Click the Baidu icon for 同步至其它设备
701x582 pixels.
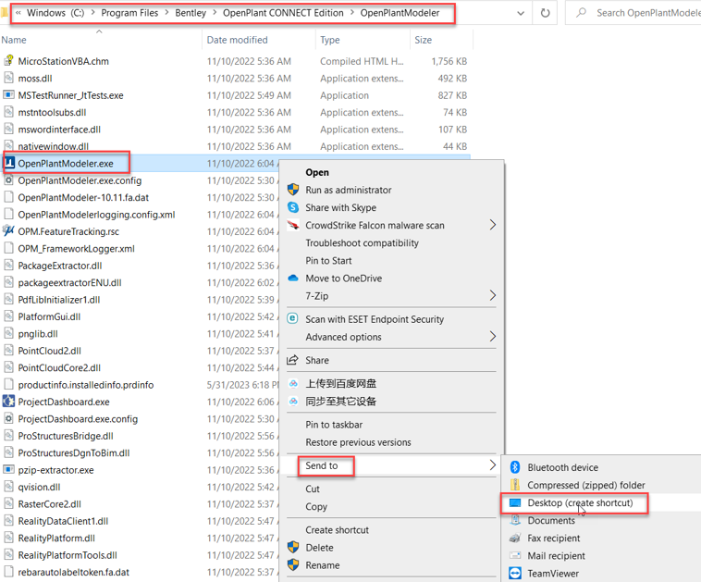click(x=293, y=402)
